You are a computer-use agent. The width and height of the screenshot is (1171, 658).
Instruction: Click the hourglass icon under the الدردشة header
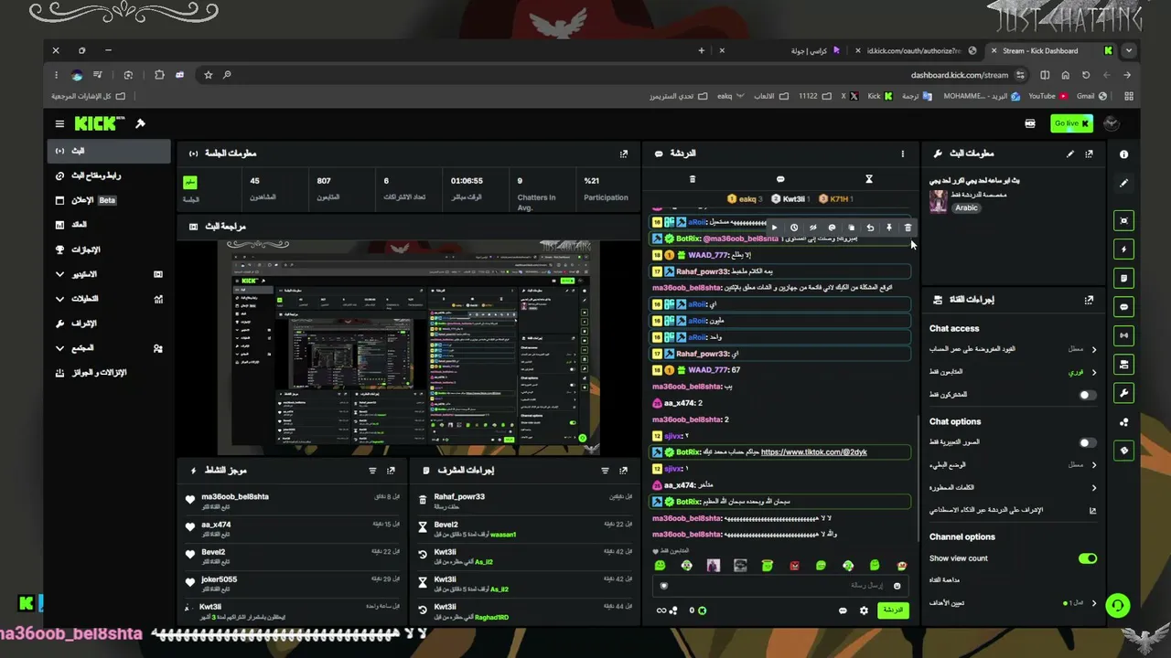click(869, 179)
